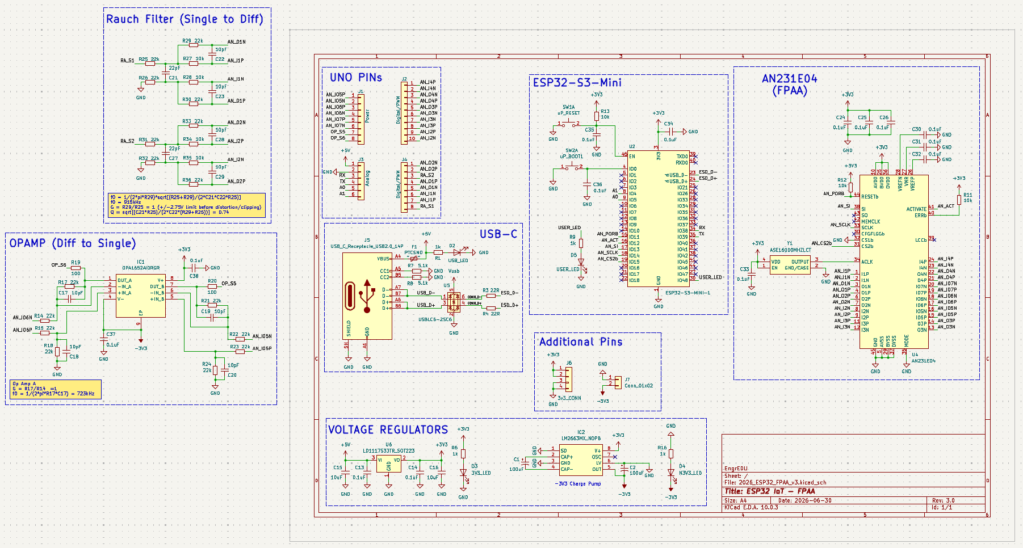Select the 'KiCad E.D.A. 10.0.3' text
The image size is (1023, 548).
click(751, 507)
